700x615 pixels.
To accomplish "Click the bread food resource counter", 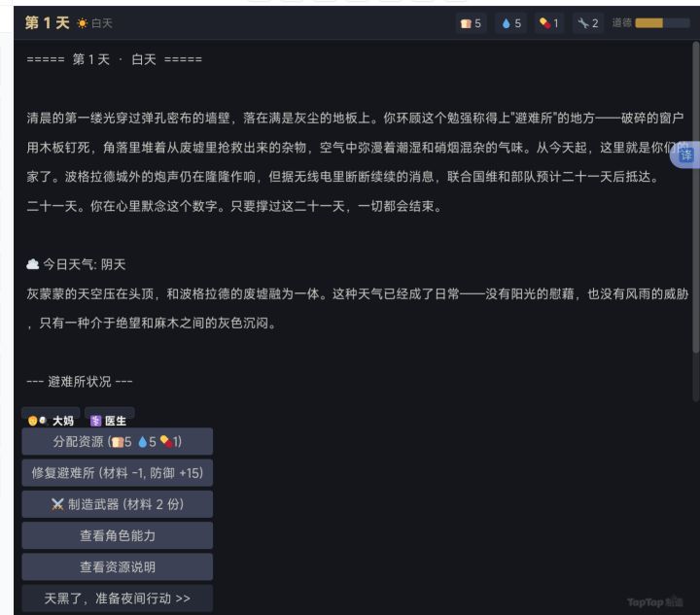I will pos(471,23).
